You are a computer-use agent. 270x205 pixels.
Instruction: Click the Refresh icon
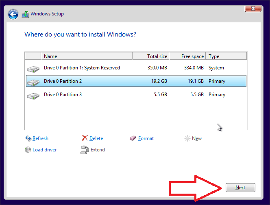(x=28, y=138)
